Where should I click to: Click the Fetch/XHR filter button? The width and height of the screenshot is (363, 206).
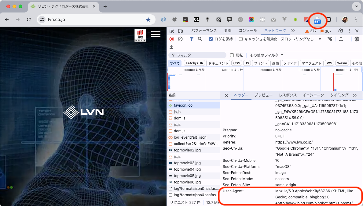click(x=194, y=63)
